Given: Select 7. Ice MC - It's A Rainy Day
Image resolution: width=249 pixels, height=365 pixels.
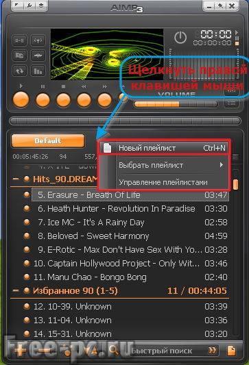Looking at the screenshot, I should [130, 223].
